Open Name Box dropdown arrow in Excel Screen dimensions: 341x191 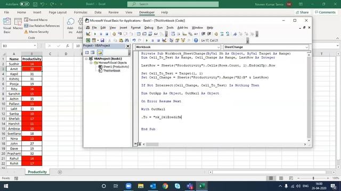tap(35, 46)
